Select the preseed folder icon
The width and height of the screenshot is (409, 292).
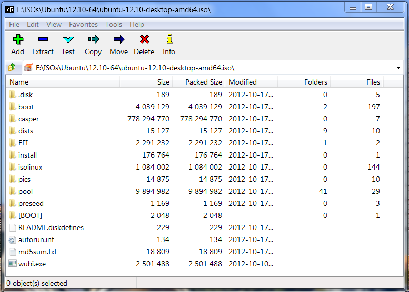click(x=12, y=203)
